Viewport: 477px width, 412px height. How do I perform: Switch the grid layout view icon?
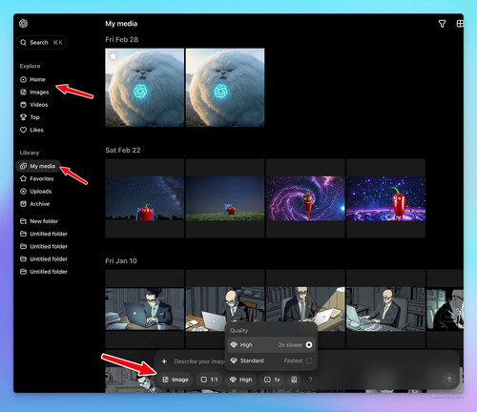click(460, 24)
